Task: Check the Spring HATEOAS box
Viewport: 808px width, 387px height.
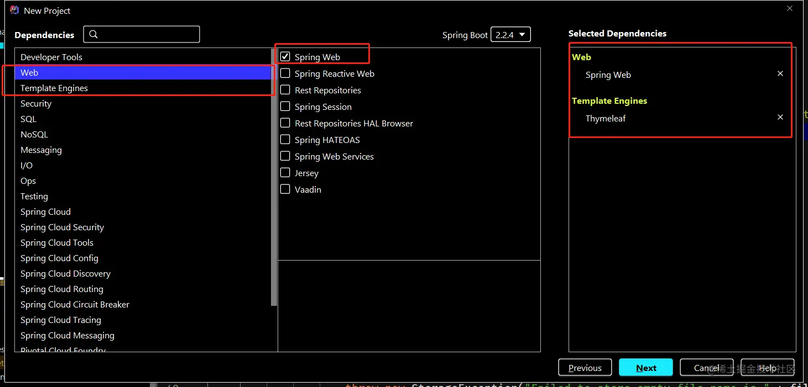Action: click(285, 139)
